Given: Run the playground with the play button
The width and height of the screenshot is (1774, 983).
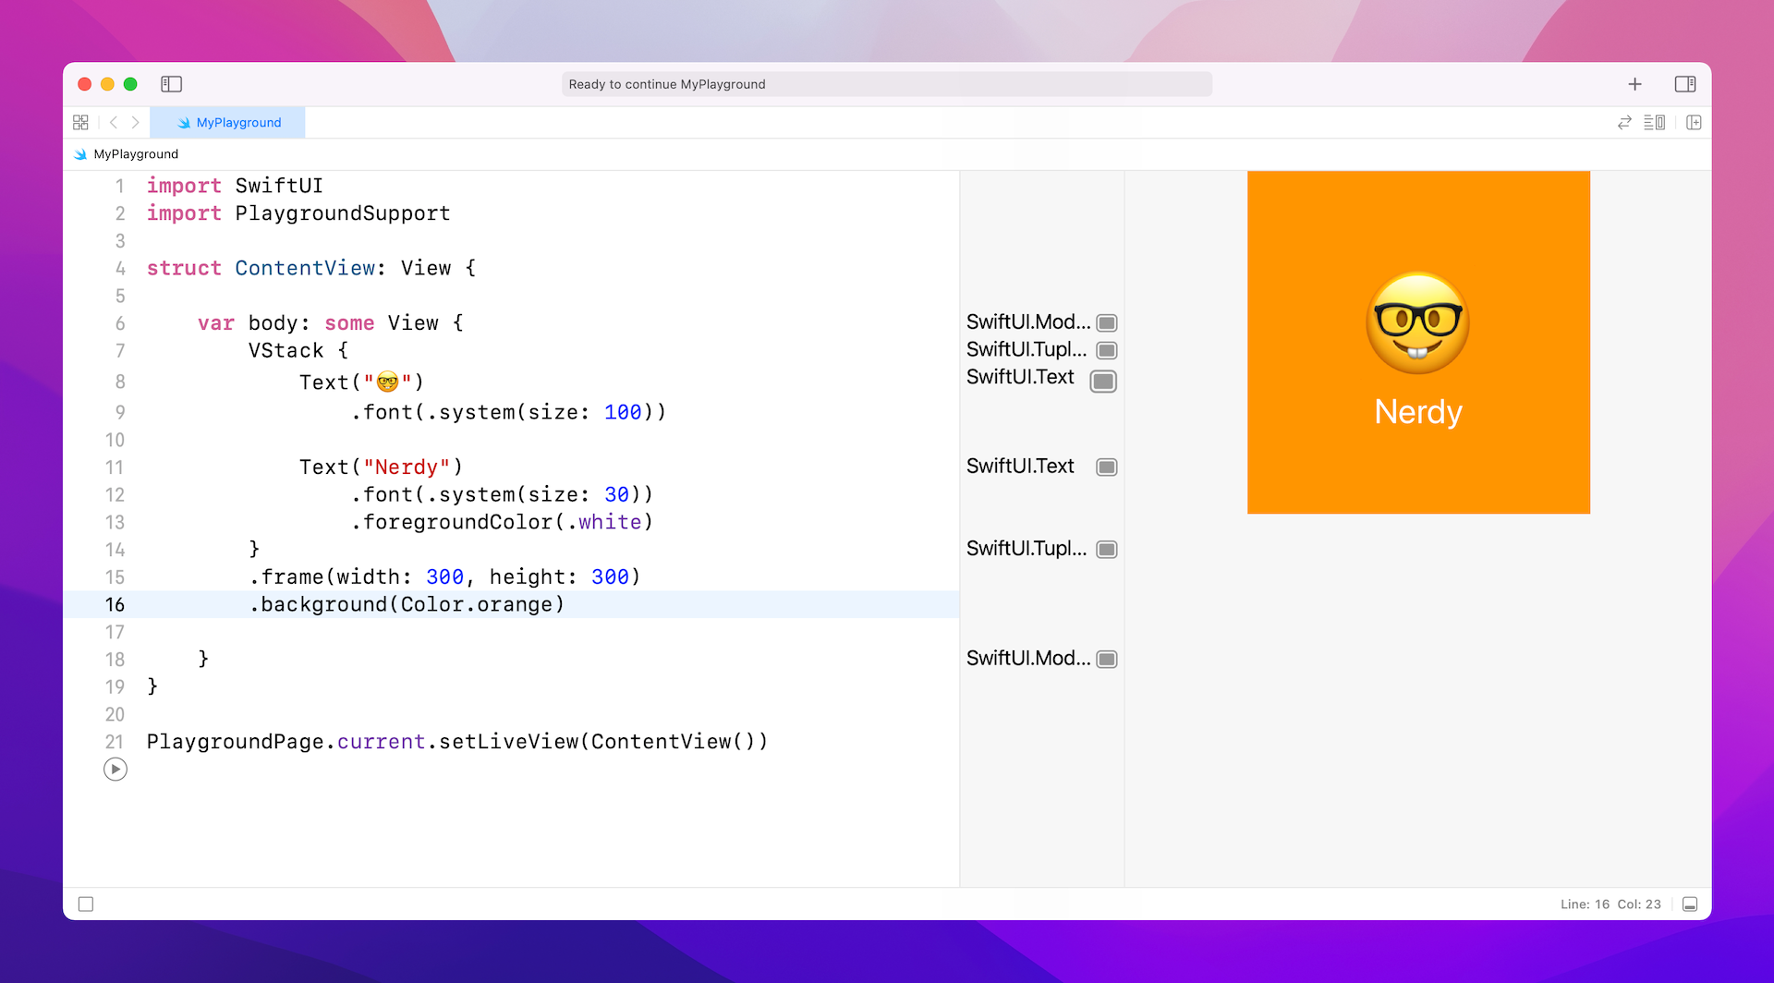Looking at the screenshot, I should (x=115, y=768).
